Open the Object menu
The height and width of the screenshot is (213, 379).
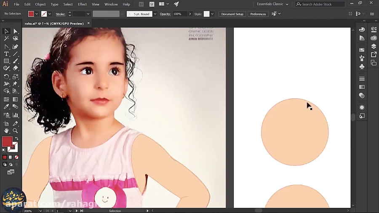point(40,4)
